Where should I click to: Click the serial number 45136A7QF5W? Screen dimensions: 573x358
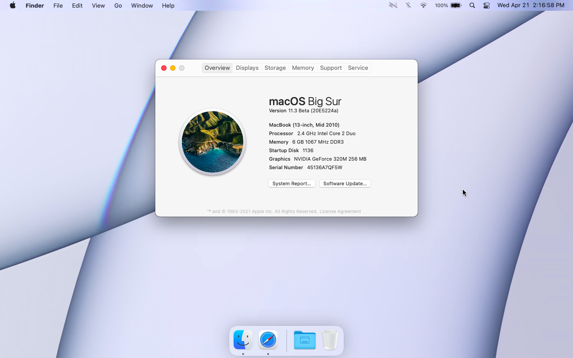point(325,167)
